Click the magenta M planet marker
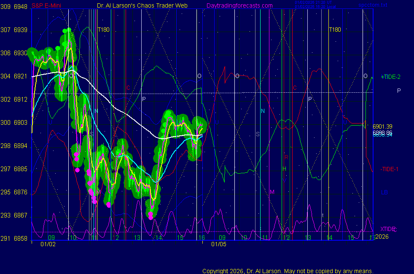The image size is (414, 274). pos(272,192)
